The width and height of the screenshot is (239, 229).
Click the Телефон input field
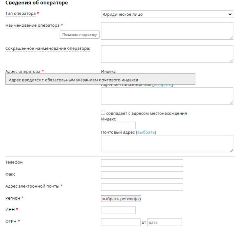point(142,163)
